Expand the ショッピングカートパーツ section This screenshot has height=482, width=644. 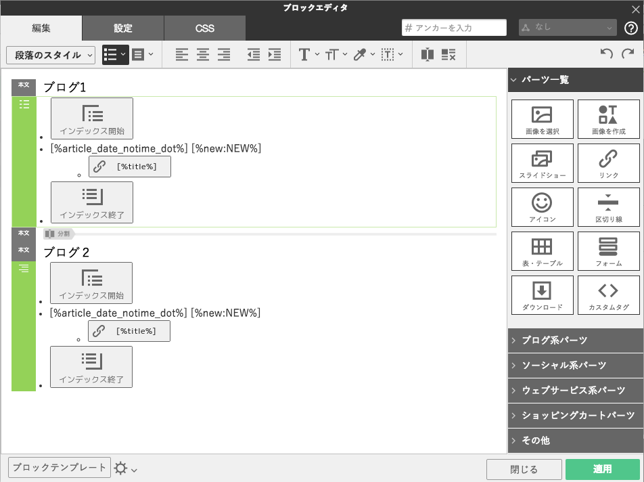pos(576,416)
